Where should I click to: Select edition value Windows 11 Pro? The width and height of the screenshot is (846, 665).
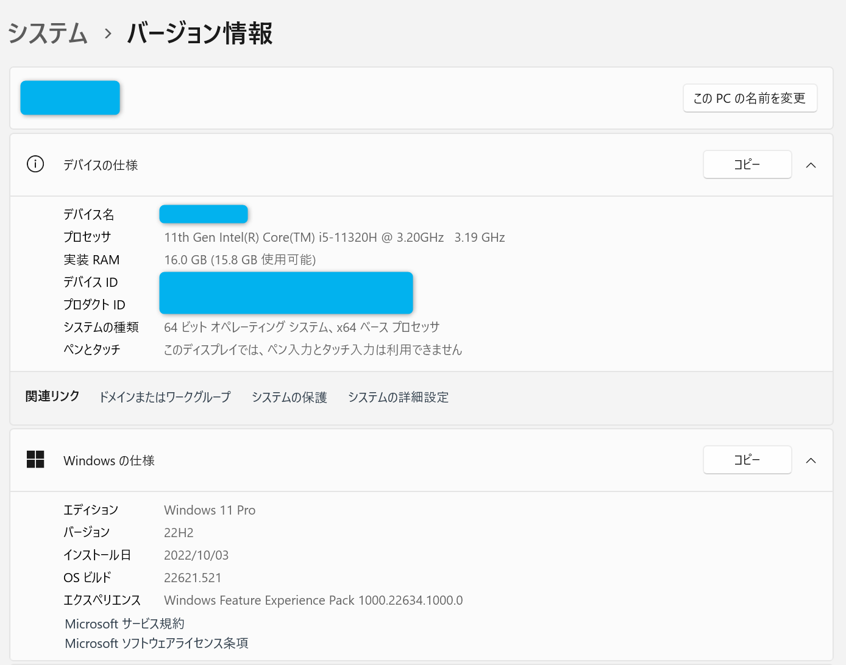[210, 510]
